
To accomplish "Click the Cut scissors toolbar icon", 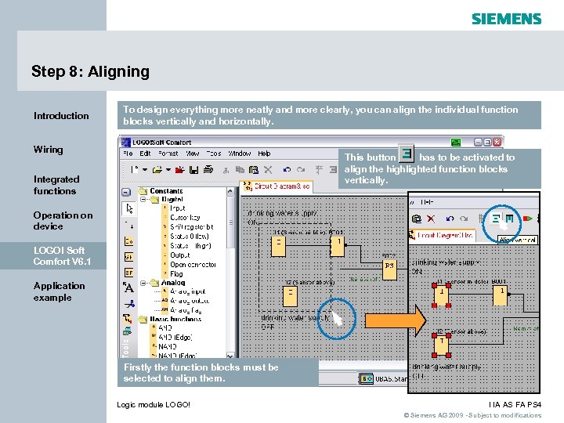I will tap(226, 170).
